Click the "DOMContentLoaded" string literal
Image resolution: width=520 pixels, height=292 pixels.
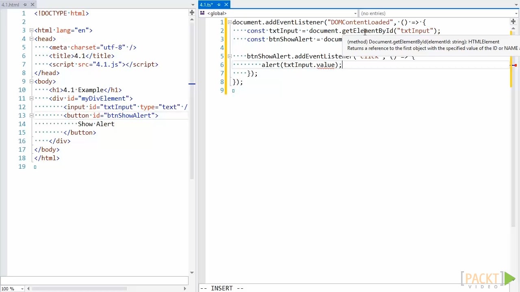click(360, 22)
